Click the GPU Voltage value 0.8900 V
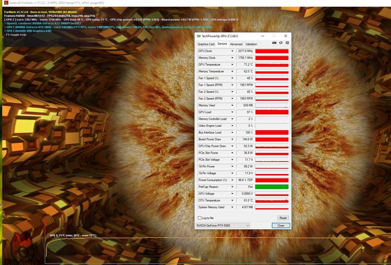391x265 pixels. (245, 194)
